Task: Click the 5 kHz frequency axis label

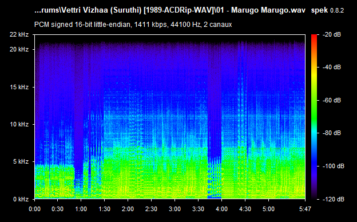Action: click(x=21, y=162)
